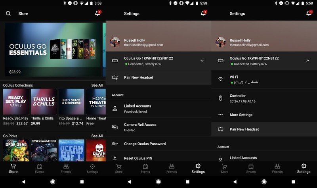The width and height of the screenshot is (317, 188).
Task: Open More Settings in right screen
Action: (x=264, y=115)
